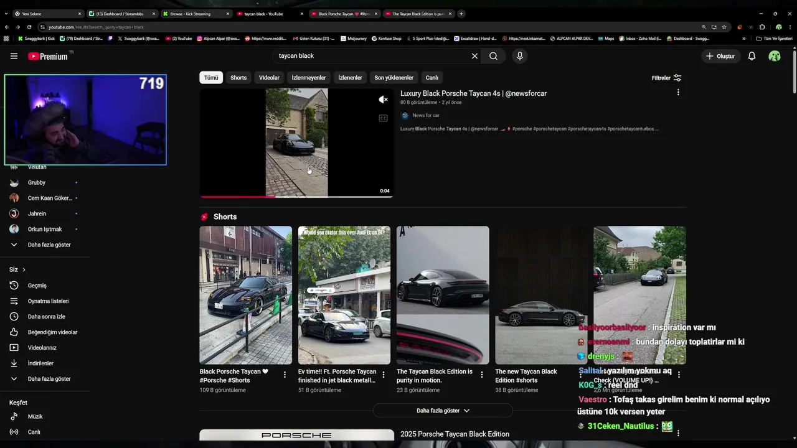Open options for Taycan Black Edition purity short
The height and width of the screenshot is (448, 797).
tap(482, 375)
